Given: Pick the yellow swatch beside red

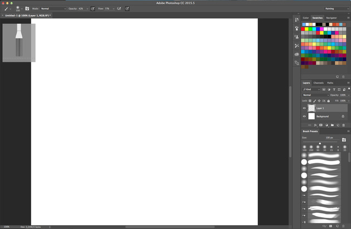Looking at the screenshot, I should (306, 29).
